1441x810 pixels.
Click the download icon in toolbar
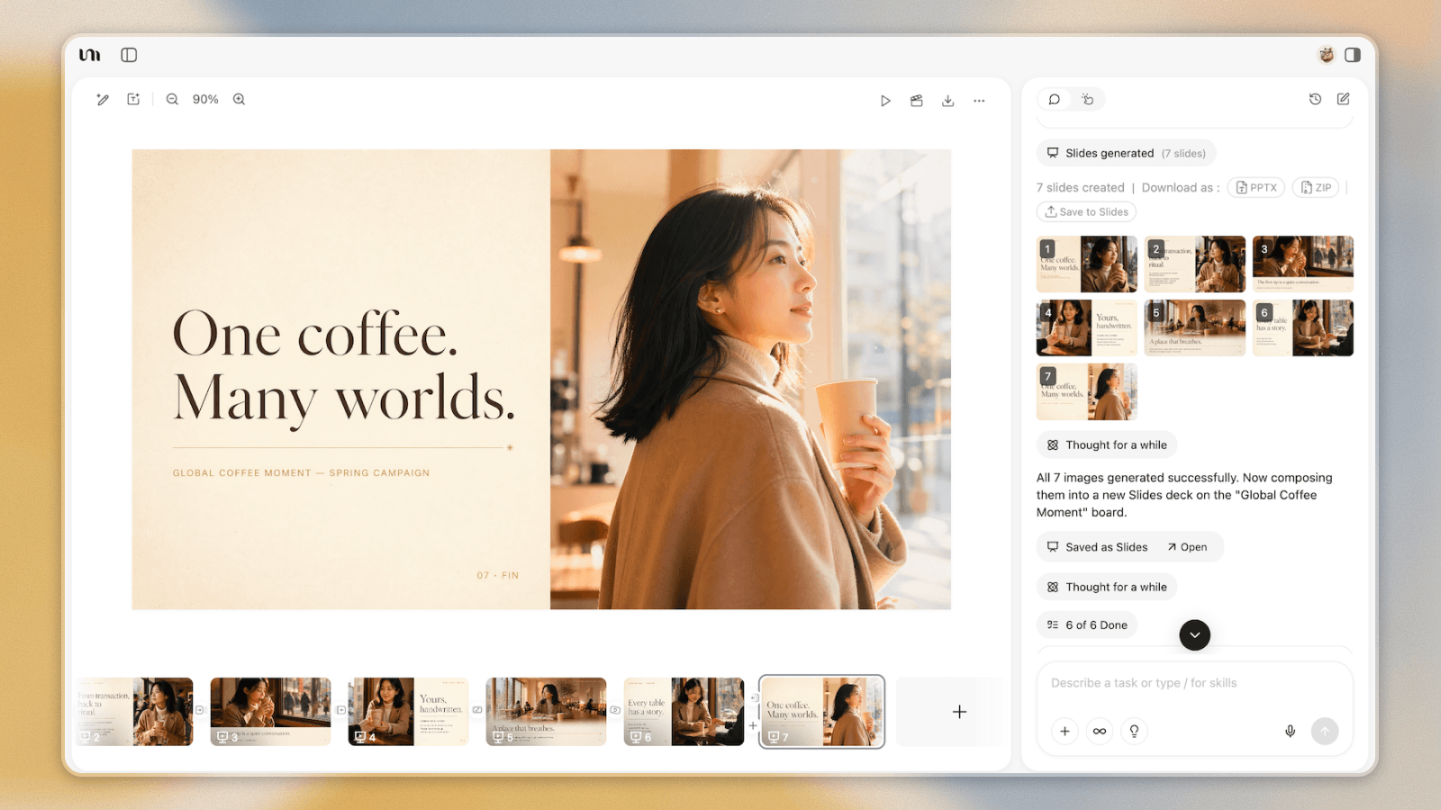pyautogui.click(x=947, y=101)
